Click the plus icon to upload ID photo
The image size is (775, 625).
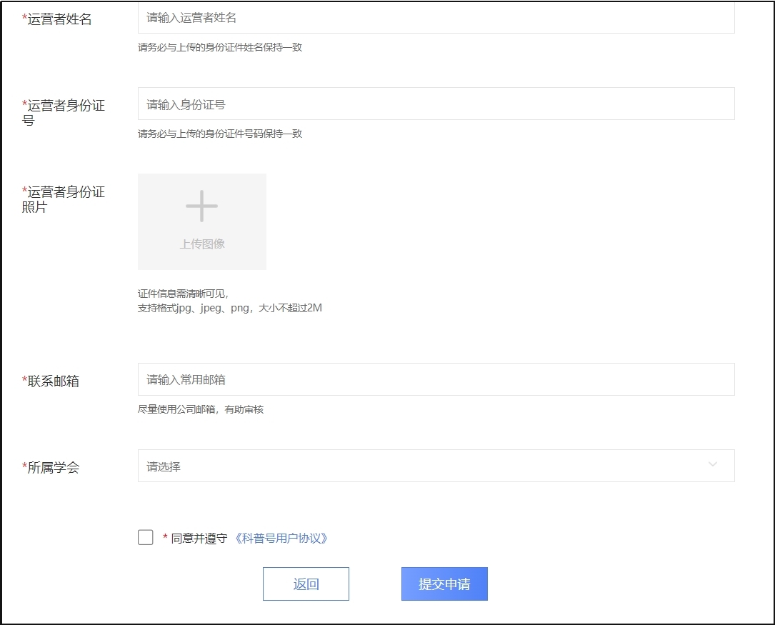pos(201,206)
